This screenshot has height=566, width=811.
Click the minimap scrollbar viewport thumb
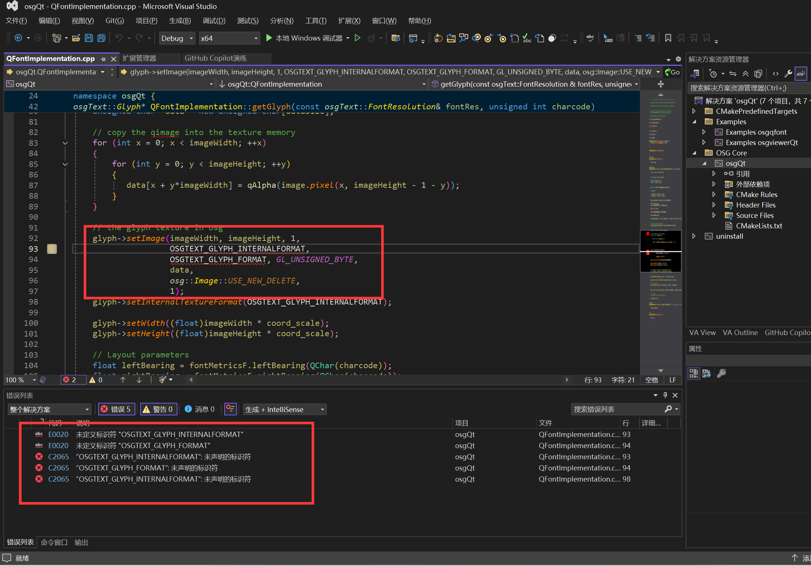[x=661, y=251]
